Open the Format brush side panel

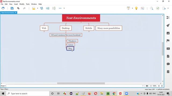click(168, 25)
